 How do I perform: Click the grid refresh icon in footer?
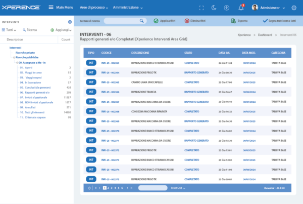coord(89,188)
